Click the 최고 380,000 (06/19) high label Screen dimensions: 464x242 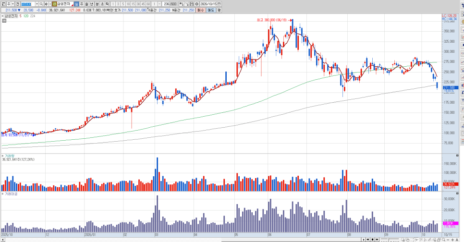pyautogui.click(x=272, y=20)
